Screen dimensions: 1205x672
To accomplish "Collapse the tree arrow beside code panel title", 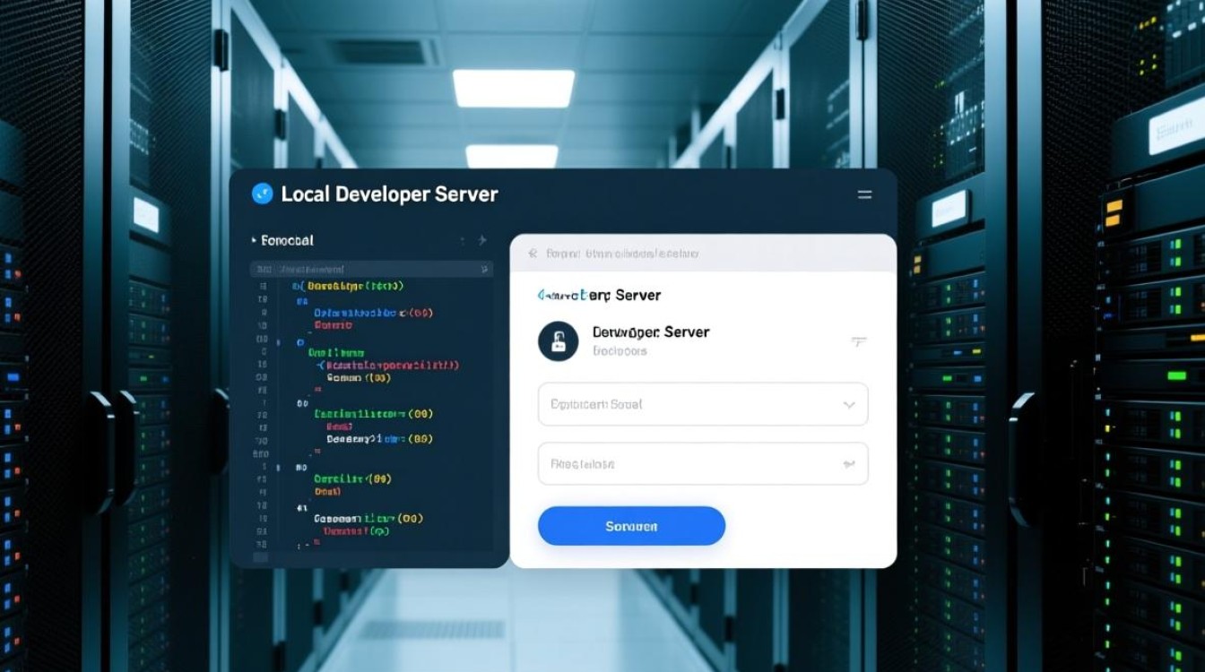I will tap(254, 240).
